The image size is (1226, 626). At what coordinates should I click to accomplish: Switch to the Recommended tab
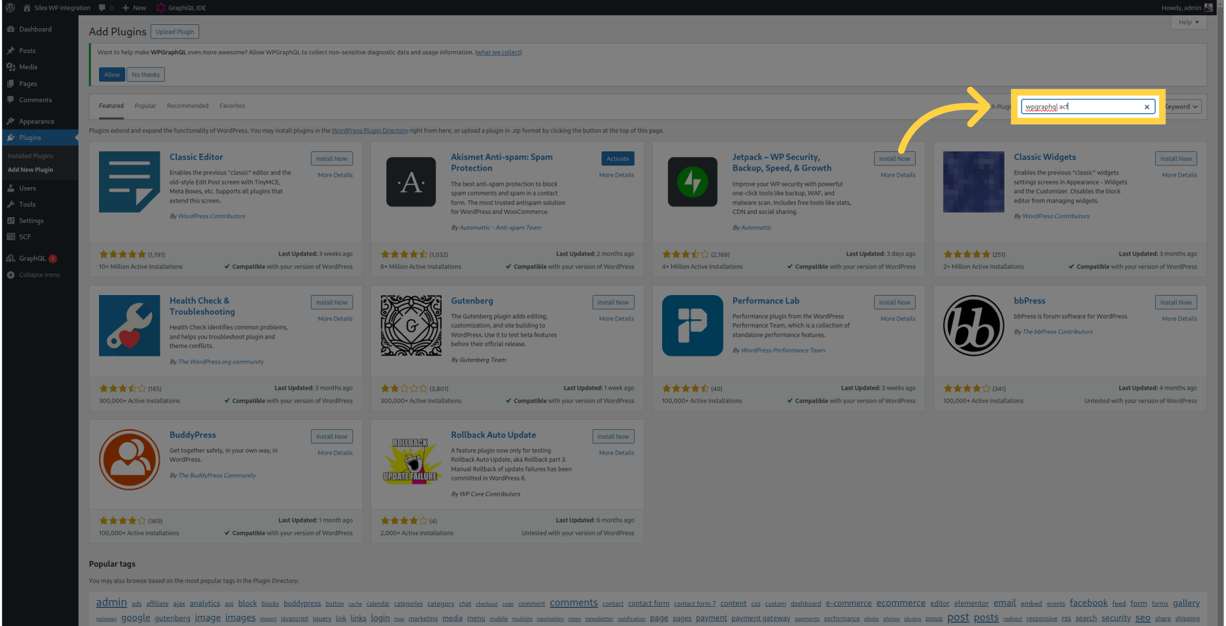click(188, 106)
